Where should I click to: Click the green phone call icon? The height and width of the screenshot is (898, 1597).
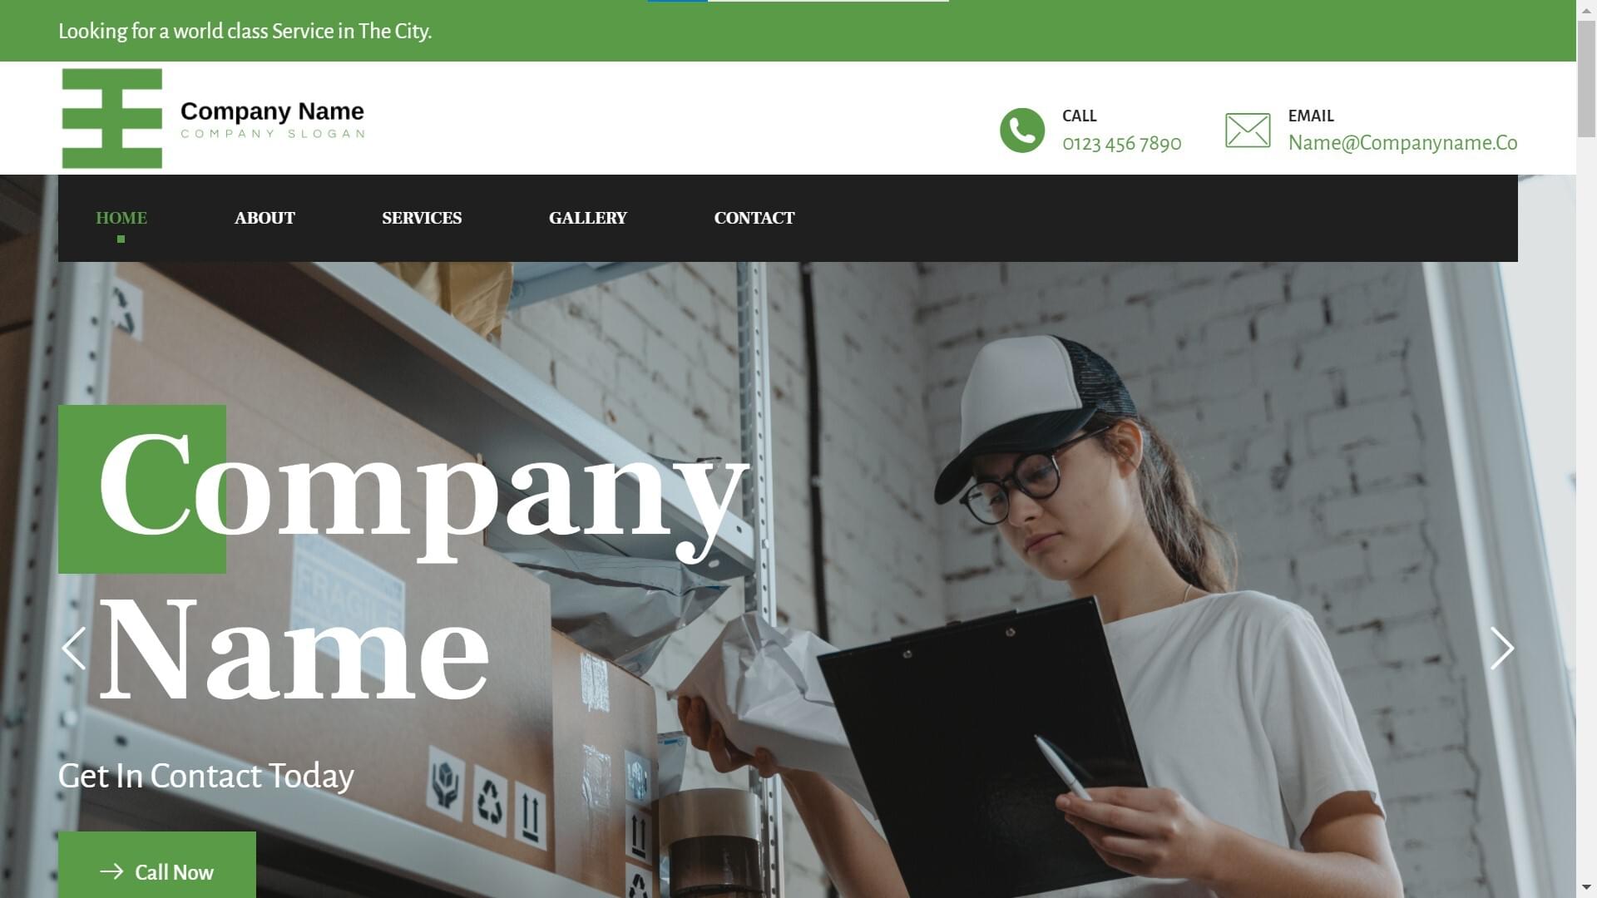tap(1021, 131)
